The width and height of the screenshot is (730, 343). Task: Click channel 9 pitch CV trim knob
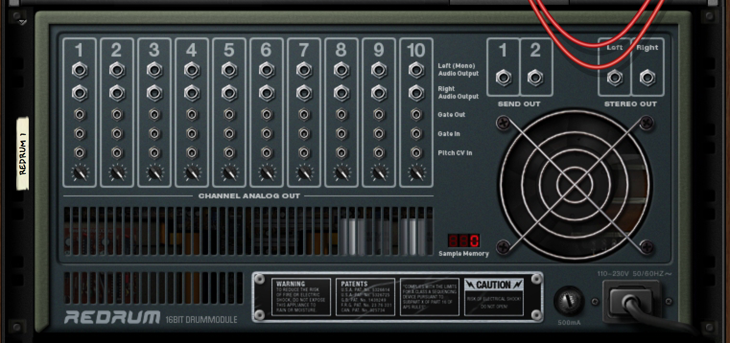click(379, 172)
